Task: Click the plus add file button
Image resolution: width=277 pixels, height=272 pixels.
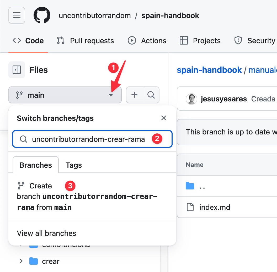Action: 135,95
